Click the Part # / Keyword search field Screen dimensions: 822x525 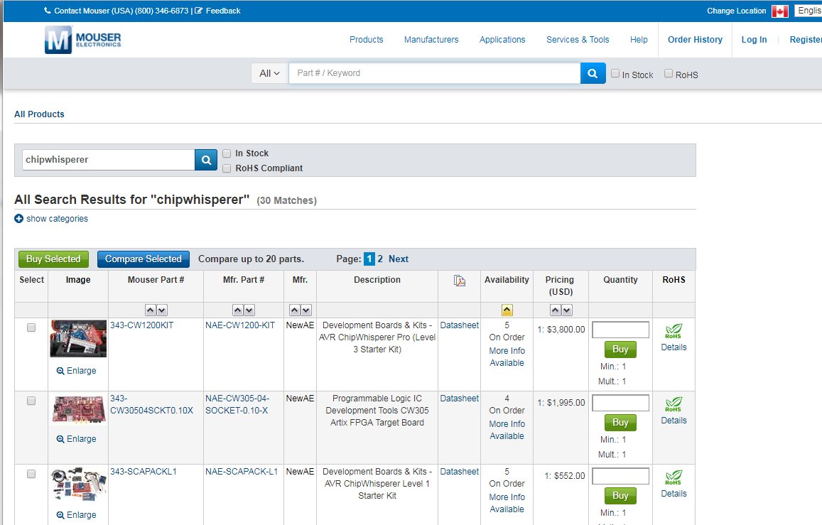[x=435, y=73]
